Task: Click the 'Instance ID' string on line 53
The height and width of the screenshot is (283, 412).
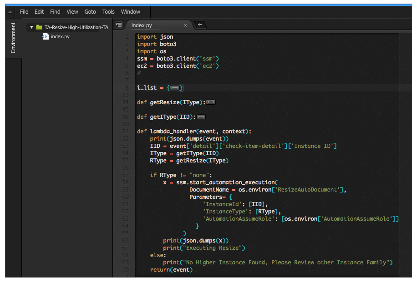Action: [312, 146]
